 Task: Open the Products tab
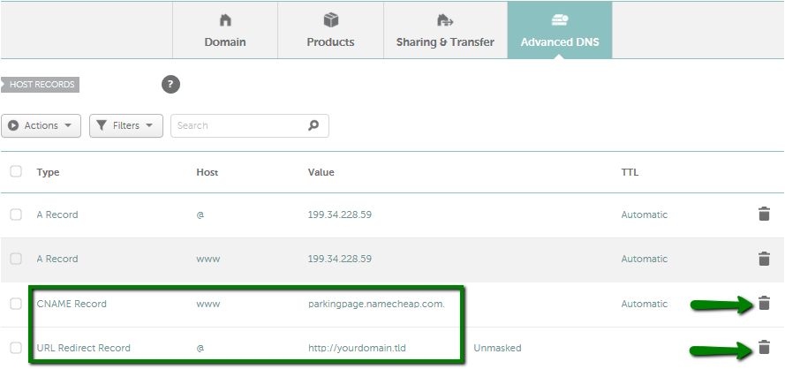pyautogui.click(x=330, y=31)
